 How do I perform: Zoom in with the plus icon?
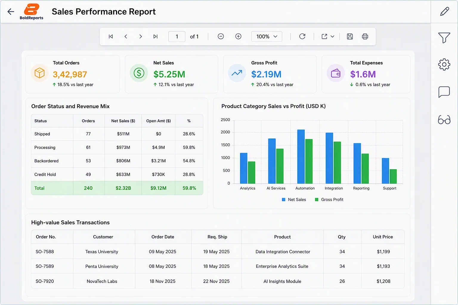click(x=238, y=36)
